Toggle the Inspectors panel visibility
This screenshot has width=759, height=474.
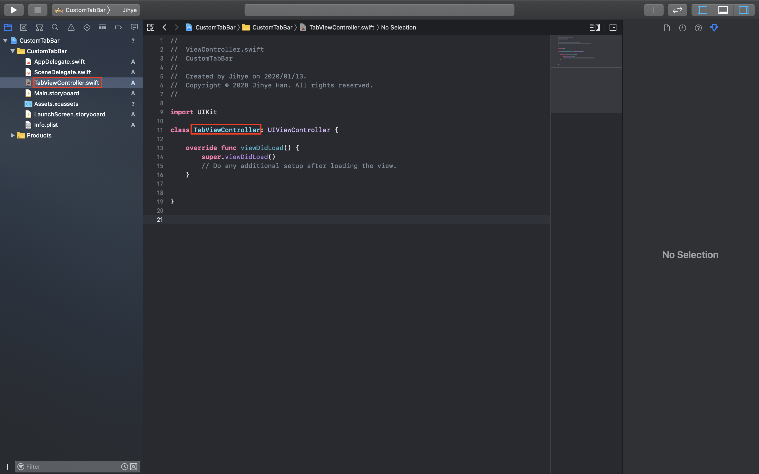click(x=743, y=10)
